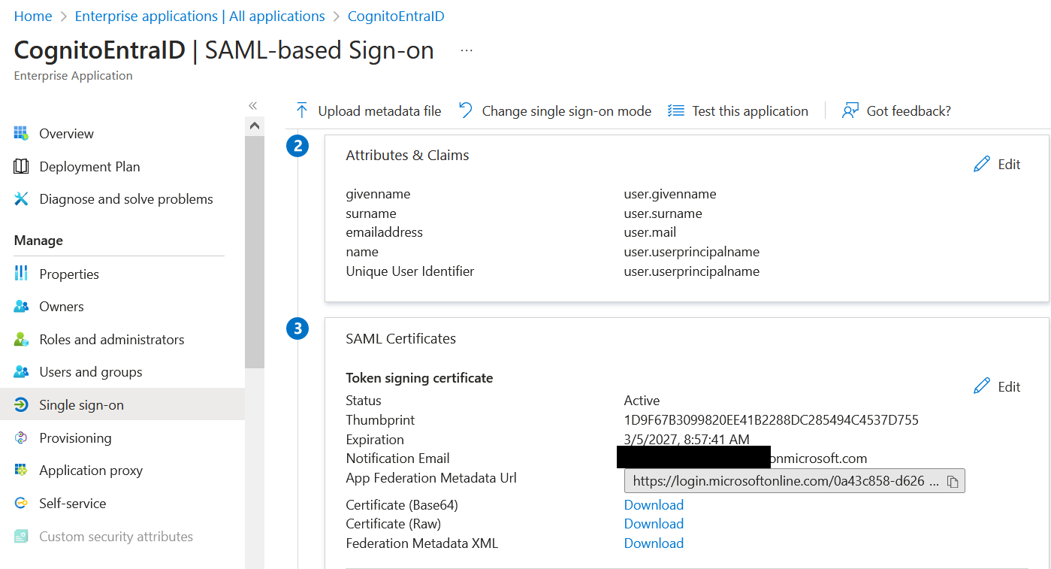Select Properties in the Manage section

[68, 274]
